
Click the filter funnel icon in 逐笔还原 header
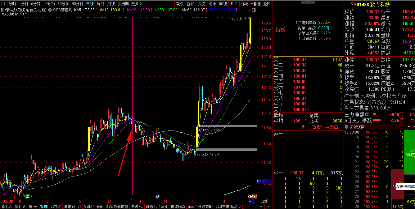[409, 127]
